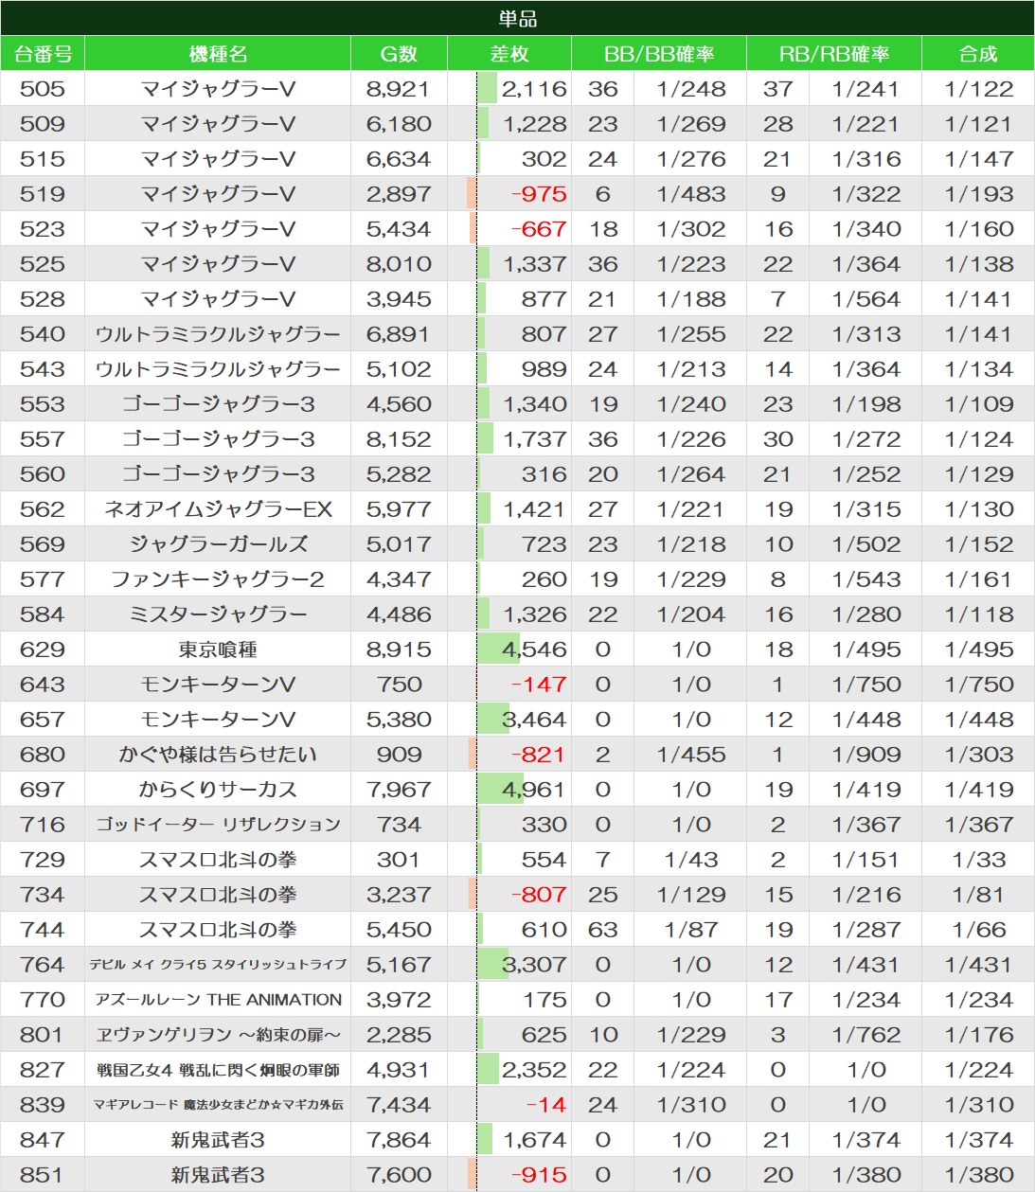
Task: Click ウルトラミラクルジャグラー in row 540
Action: tap(218, 334)
